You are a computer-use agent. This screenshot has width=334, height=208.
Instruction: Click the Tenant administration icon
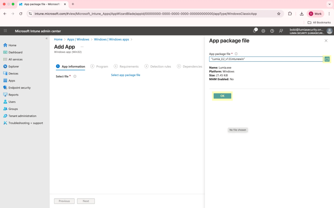[5, 116]
